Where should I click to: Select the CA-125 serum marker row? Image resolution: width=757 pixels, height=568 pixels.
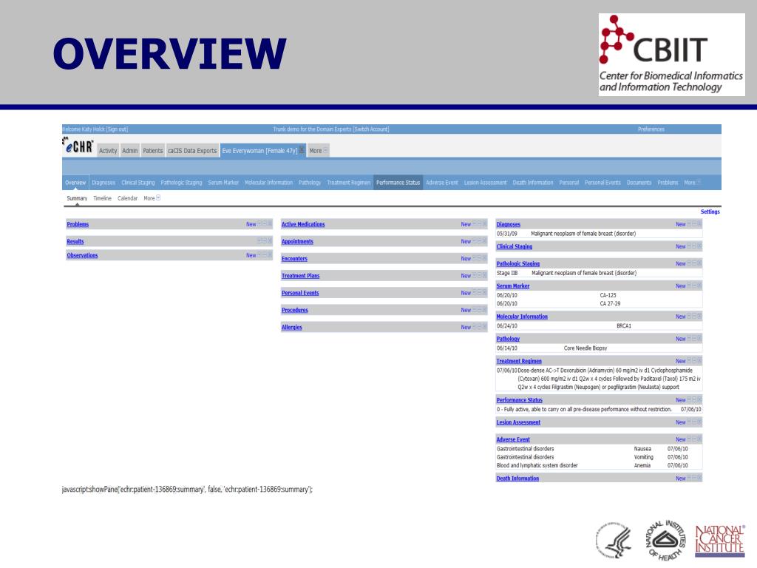[x=599, y=295]
